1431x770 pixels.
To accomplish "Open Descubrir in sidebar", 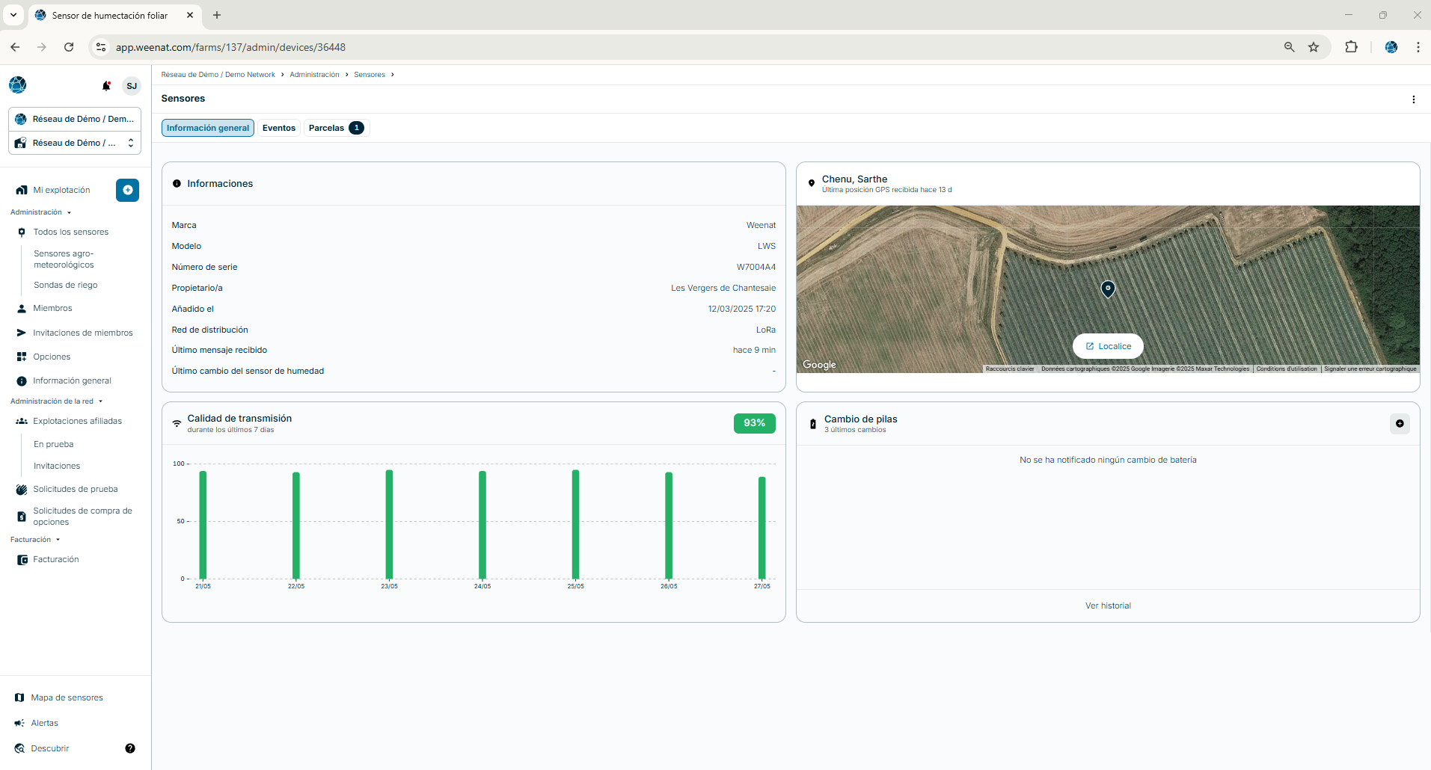I will 49,748.
